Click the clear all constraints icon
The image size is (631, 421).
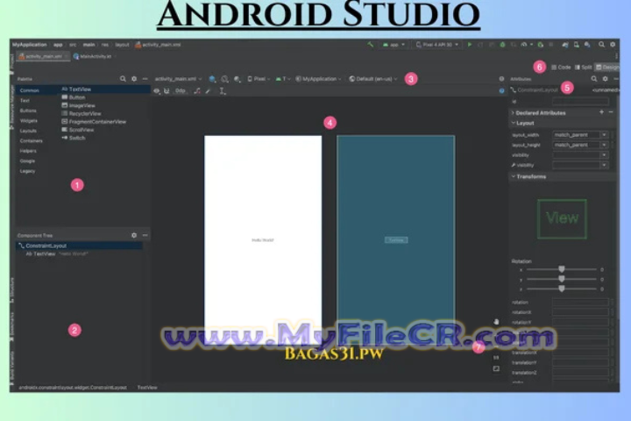(x=197, y=91)
